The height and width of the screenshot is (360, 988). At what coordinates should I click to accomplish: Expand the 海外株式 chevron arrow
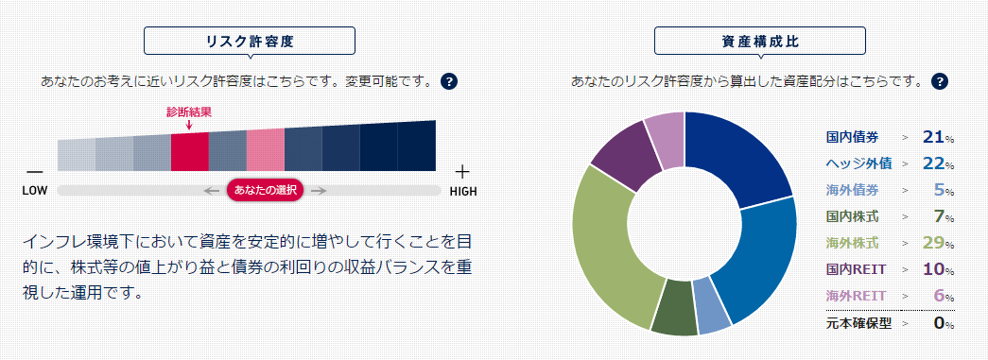(x=906, y=243)
